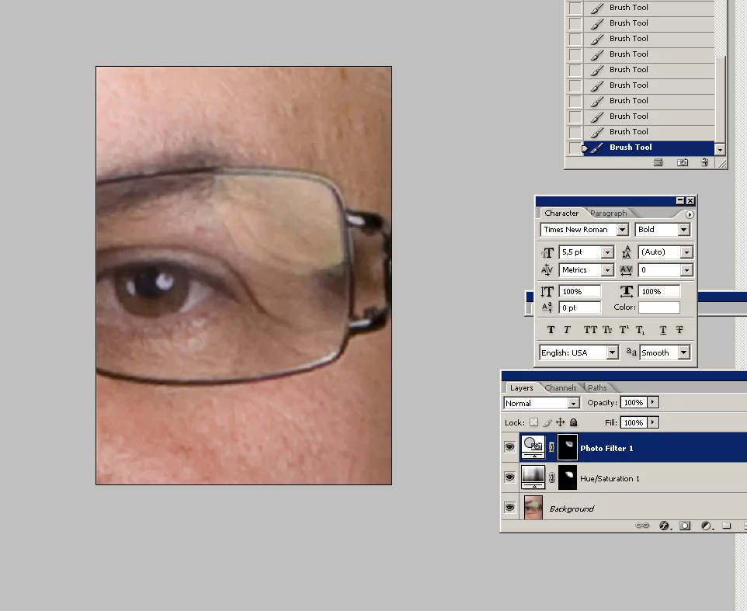Click the Hue/Saturation adjustment thumbnail

point(533,477)
